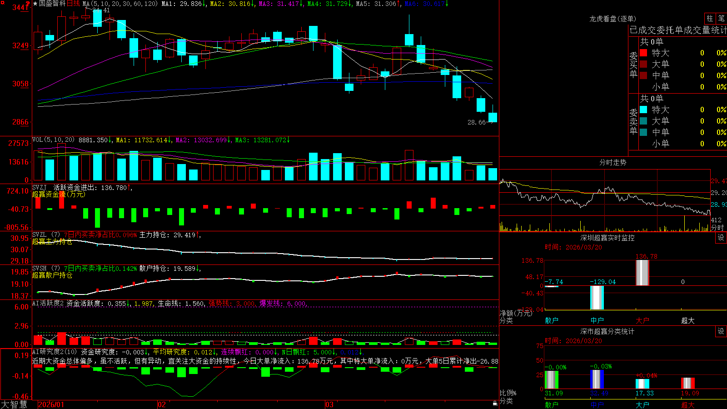Click the cyan 特大 sell-order color swatch
The width and height of the screenshot is (727, 409).
643,110
